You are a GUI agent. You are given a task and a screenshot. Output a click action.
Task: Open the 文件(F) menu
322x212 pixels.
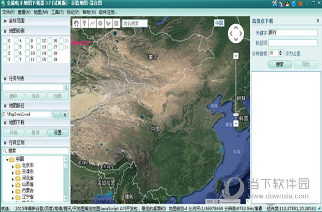(8, 12)
